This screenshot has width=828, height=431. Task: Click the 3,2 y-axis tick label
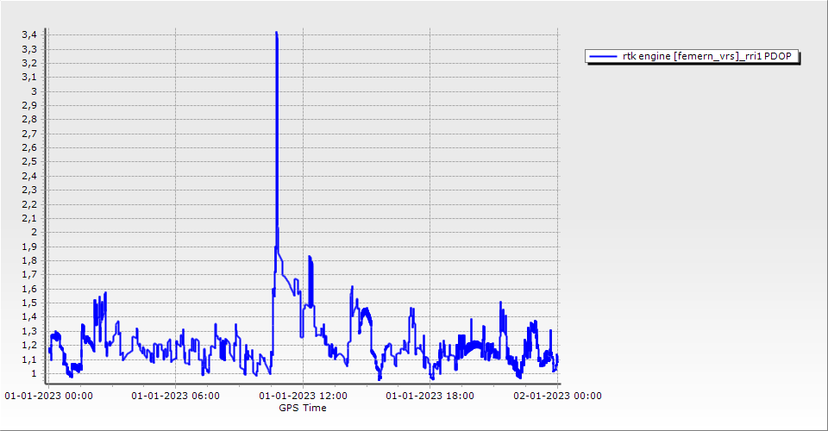tap(28, 63)
